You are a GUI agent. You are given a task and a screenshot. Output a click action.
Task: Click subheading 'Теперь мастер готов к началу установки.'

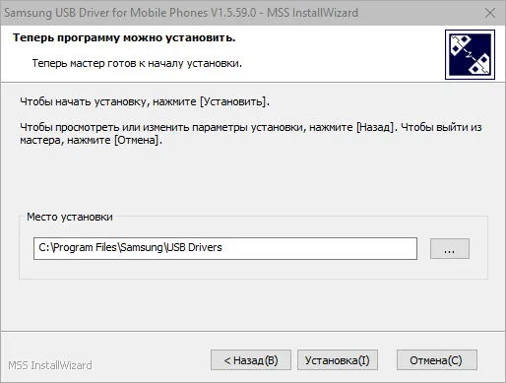(137, 63)
